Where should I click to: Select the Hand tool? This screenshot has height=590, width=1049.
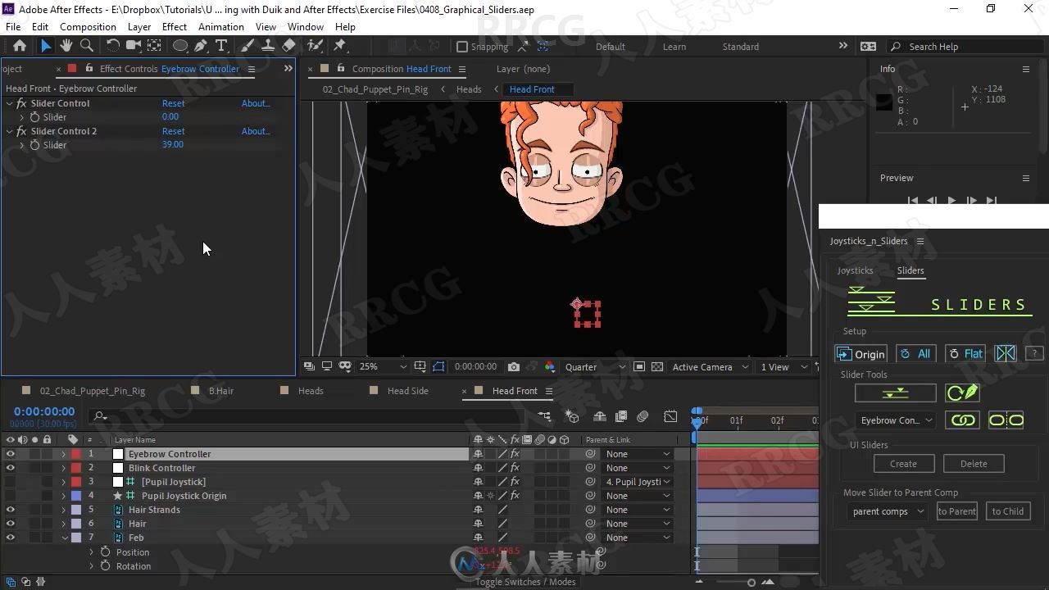pyautogui.click(x=66, y=47)
